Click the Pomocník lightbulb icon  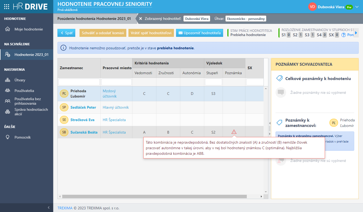(x=8, y=137)
